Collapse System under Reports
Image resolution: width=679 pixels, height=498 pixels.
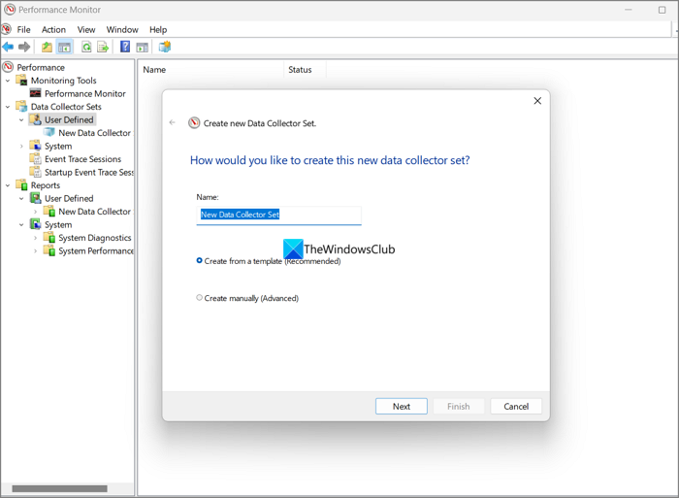point(21,225)
